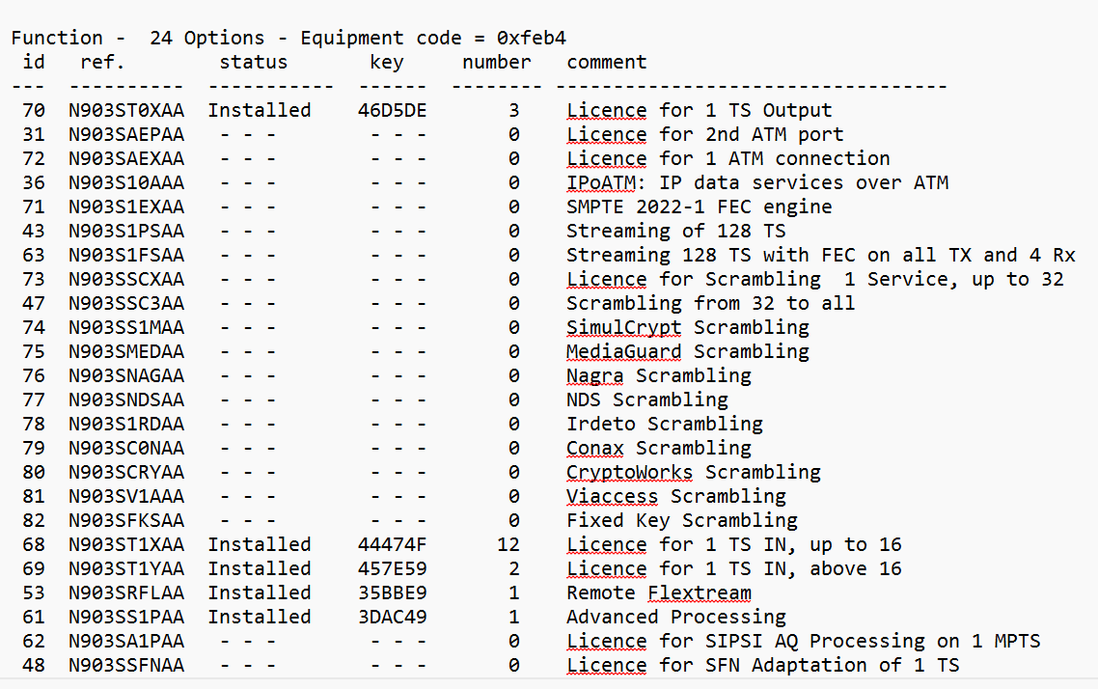Click reference N903SRFLAA

pyautogui.click(x=126, y=593)
